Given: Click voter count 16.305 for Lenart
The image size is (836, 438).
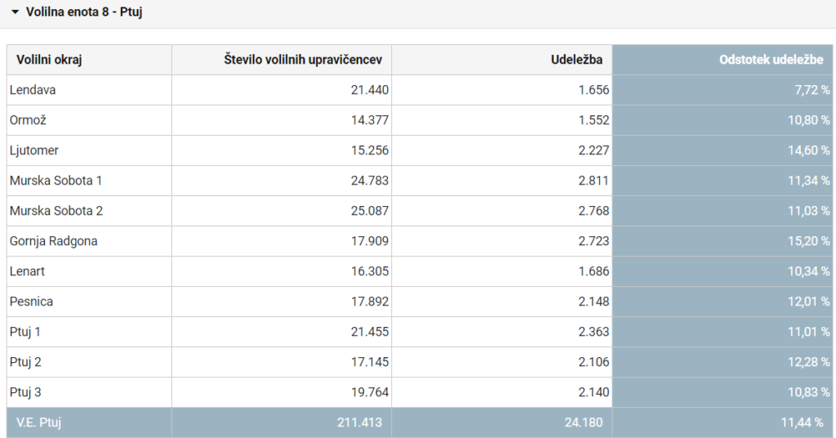Looking at the screenshot, I should click(370, 271).
